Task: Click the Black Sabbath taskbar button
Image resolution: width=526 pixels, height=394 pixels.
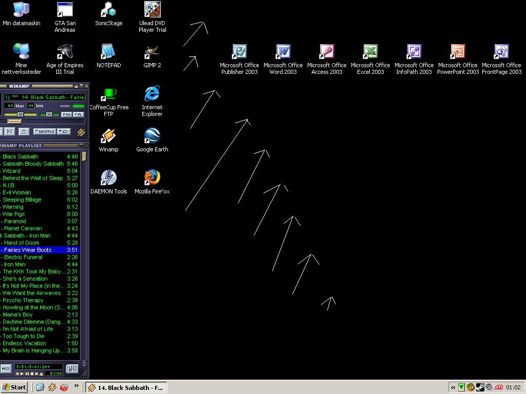Action: [126, 387]
